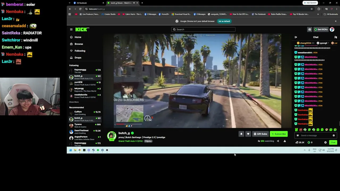Screen dimensions: 340x191
Task: Click the Gift Subs button
Action: 260,134
